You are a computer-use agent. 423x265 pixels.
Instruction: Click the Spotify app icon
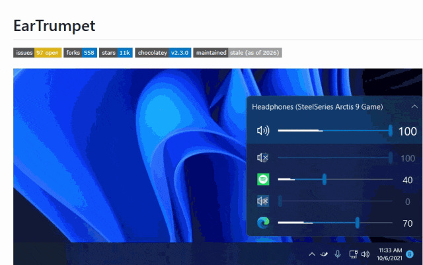263,180
